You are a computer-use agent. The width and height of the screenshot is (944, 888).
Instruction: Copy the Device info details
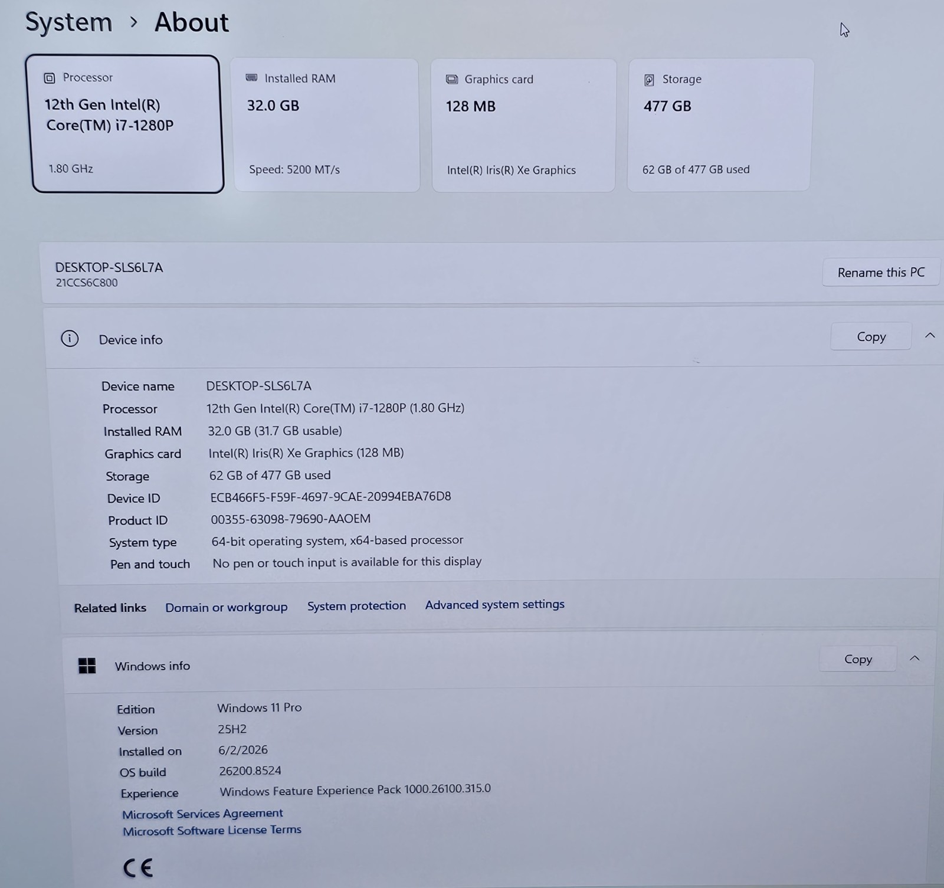pyautogui.click(x=871, y=336)
